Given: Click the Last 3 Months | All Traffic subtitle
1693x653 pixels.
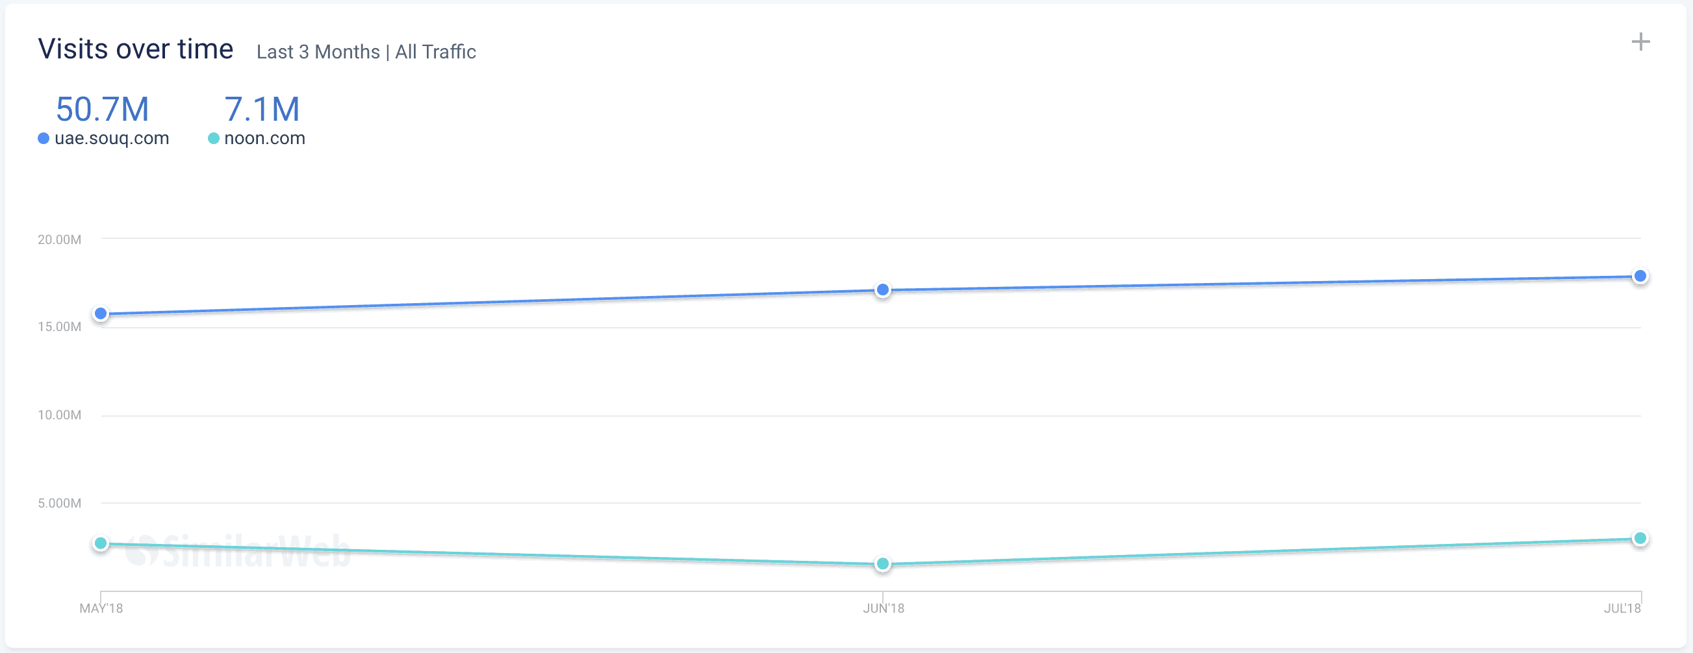Looking at the screenshot, I should tap(366, 52).
